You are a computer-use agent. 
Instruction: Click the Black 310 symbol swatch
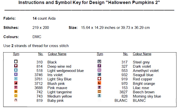pyautogui.click(x=16, y=62)
